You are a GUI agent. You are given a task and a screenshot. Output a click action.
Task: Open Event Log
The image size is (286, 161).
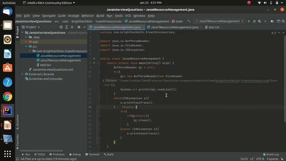point(271,154)
